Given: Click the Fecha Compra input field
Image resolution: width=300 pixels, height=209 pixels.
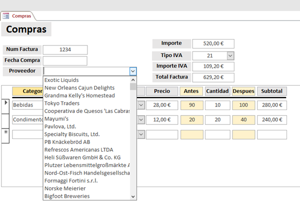Looking at the screenshot, I should click(65, 60).
